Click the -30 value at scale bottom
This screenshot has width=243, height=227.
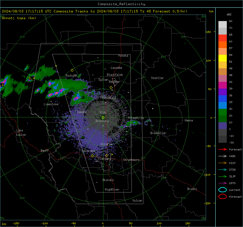click(x=231, y=143)
